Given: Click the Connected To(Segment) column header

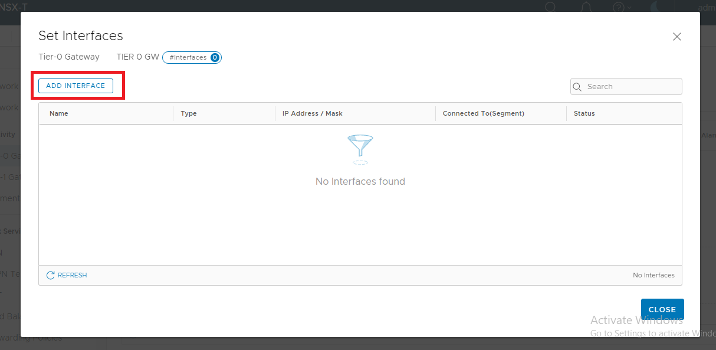Looking at the screenshot, I should (x=484, y=113).
